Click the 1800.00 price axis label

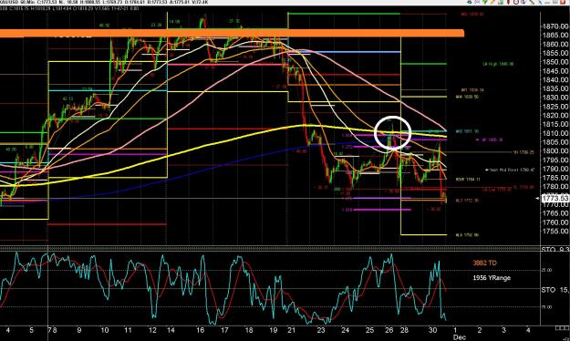coord(556,150)
